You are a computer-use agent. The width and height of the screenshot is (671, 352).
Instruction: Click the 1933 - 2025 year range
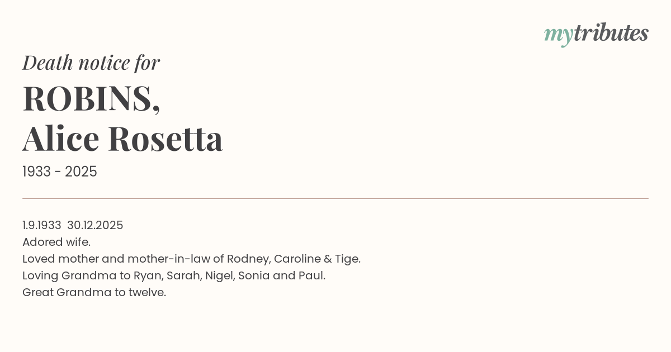click(60, 172)
